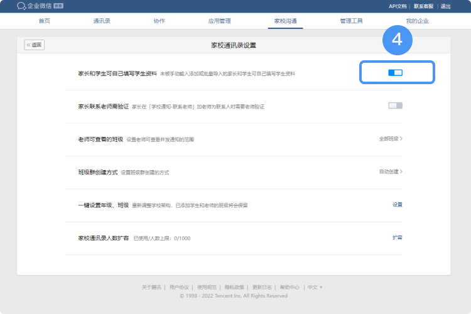
Task: Open the 中文 language dropdown
Action: point(315,287)
